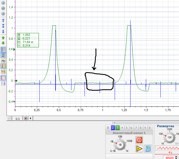Screen dimensions: 179x159
Task: Toggle the Abc text labels icon
Action: pos(3,61)
